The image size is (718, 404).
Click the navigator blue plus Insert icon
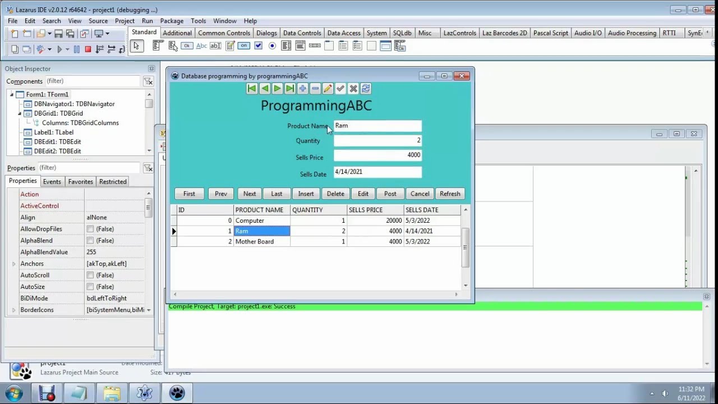(x=302, y=89)
